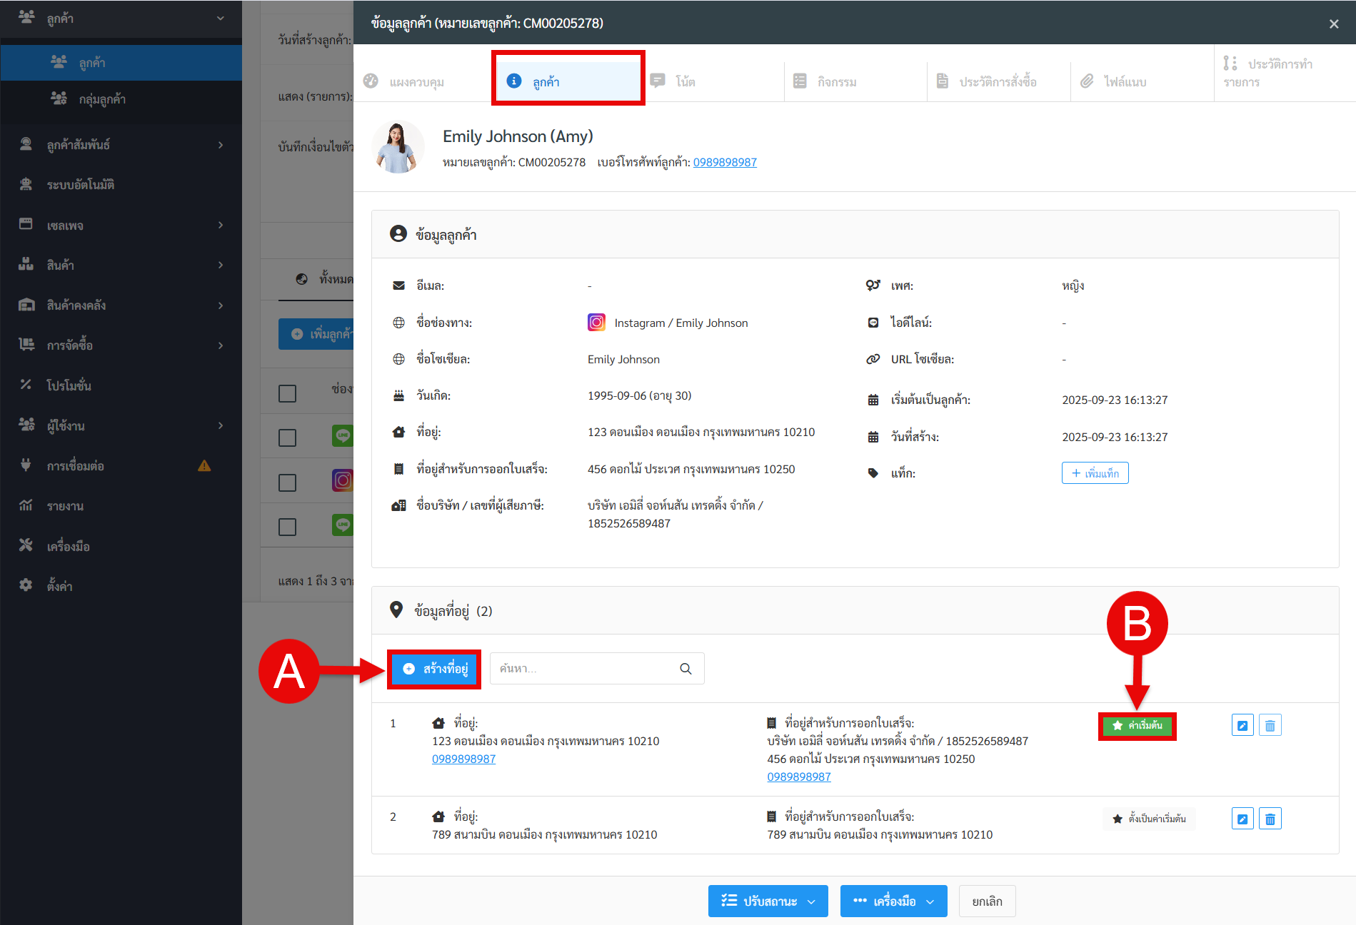Viewport: 1356px width, 925px height.
Task: Toggle the select-all checkbox in table header
Action: pyautogui.click(x=287, y=393)
